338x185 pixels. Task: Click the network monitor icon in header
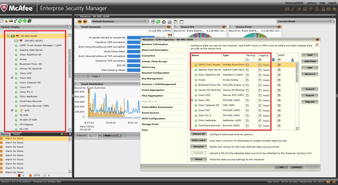(x=305, y=9)
